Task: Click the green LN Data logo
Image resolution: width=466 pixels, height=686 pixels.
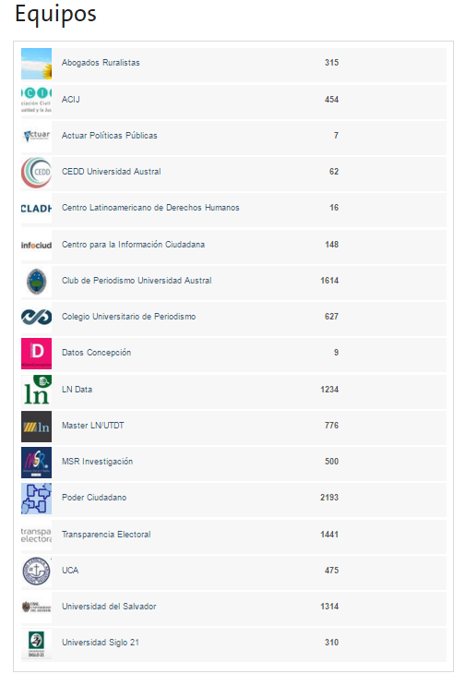Action: [36, 391]
